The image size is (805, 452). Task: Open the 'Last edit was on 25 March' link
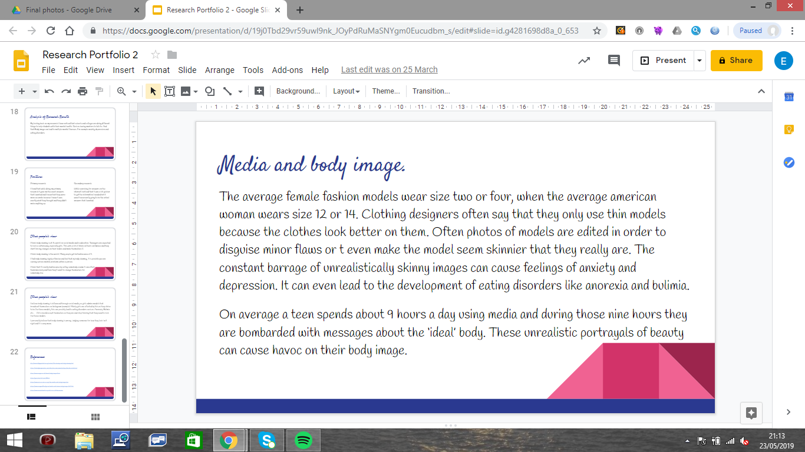point(389,70)
